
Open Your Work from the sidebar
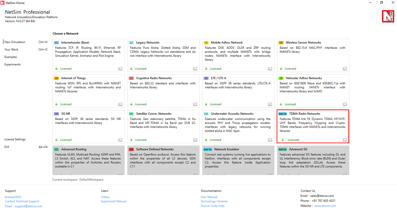tap(12, 50)
